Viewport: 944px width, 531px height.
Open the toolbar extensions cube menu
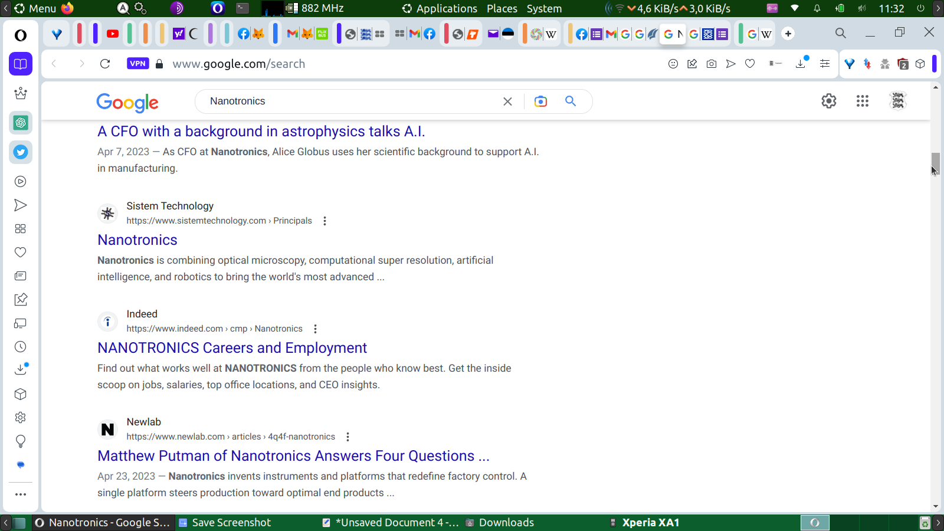coord(920,64)
